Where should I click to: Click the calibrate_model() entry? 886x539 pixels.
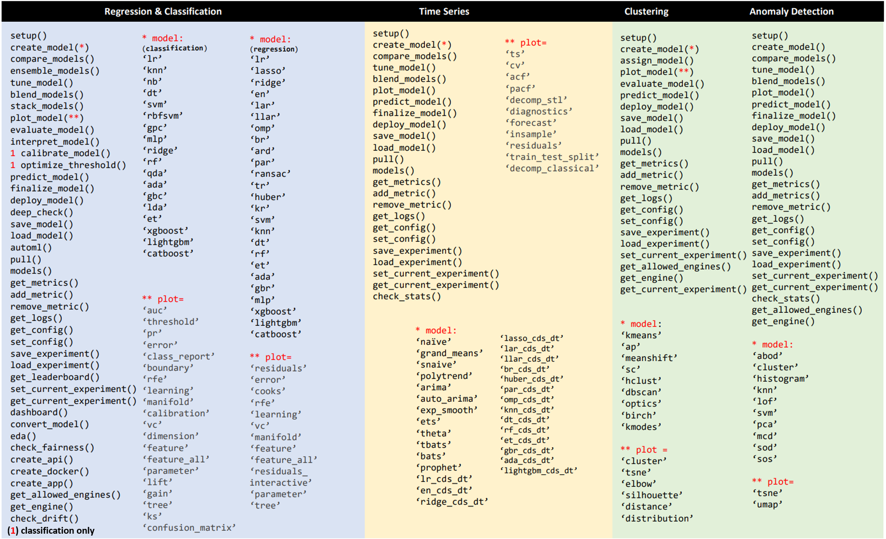coord(65,153)
